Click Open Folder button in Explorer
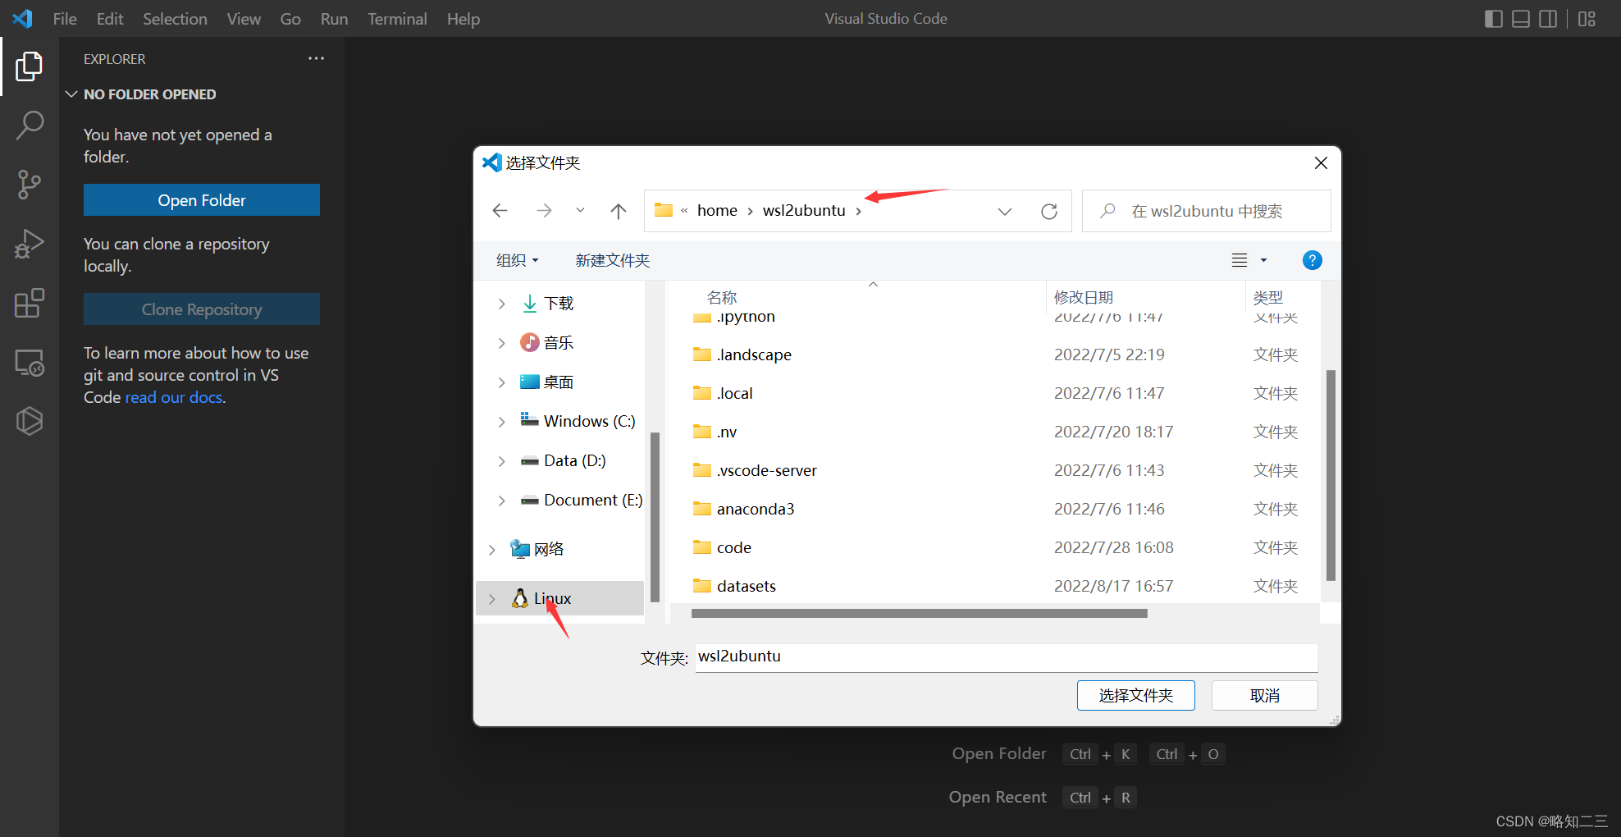Viewport: 1621px width, 837px height. pos(202,200)
